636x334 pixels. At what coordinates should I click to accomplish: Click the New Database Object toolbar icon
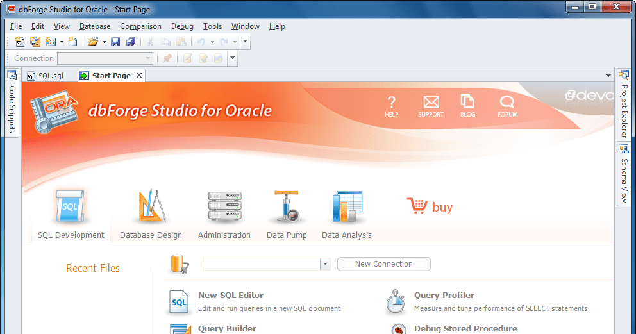tap(51, 41)
